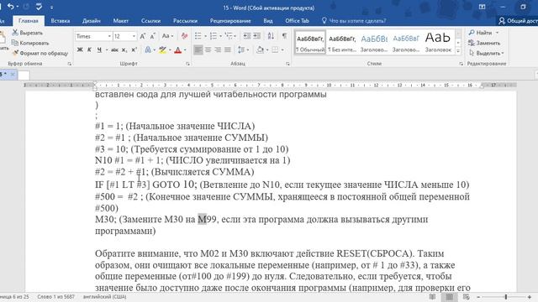Open the Главная ribbon tab

click(x=29, y=21)
